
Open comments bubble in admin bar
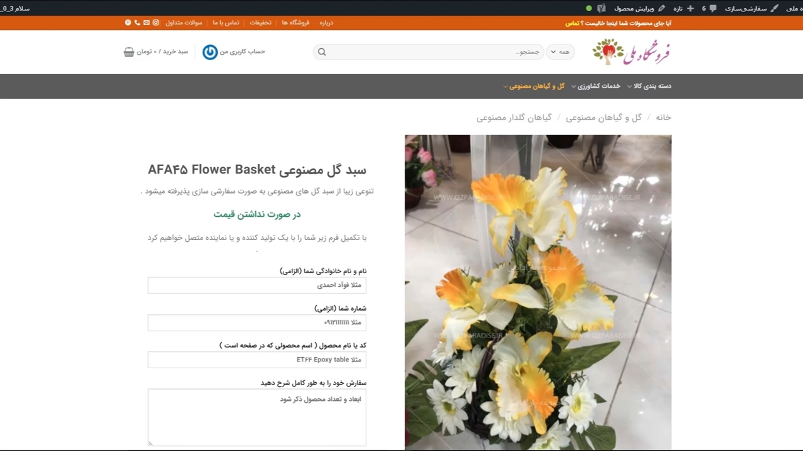click(713, 8)
